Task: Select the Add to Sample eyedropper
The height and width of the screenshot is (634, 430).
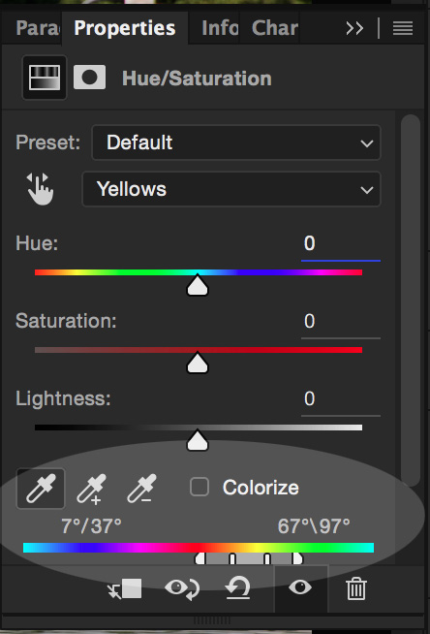Action: (x=92, y=490)
